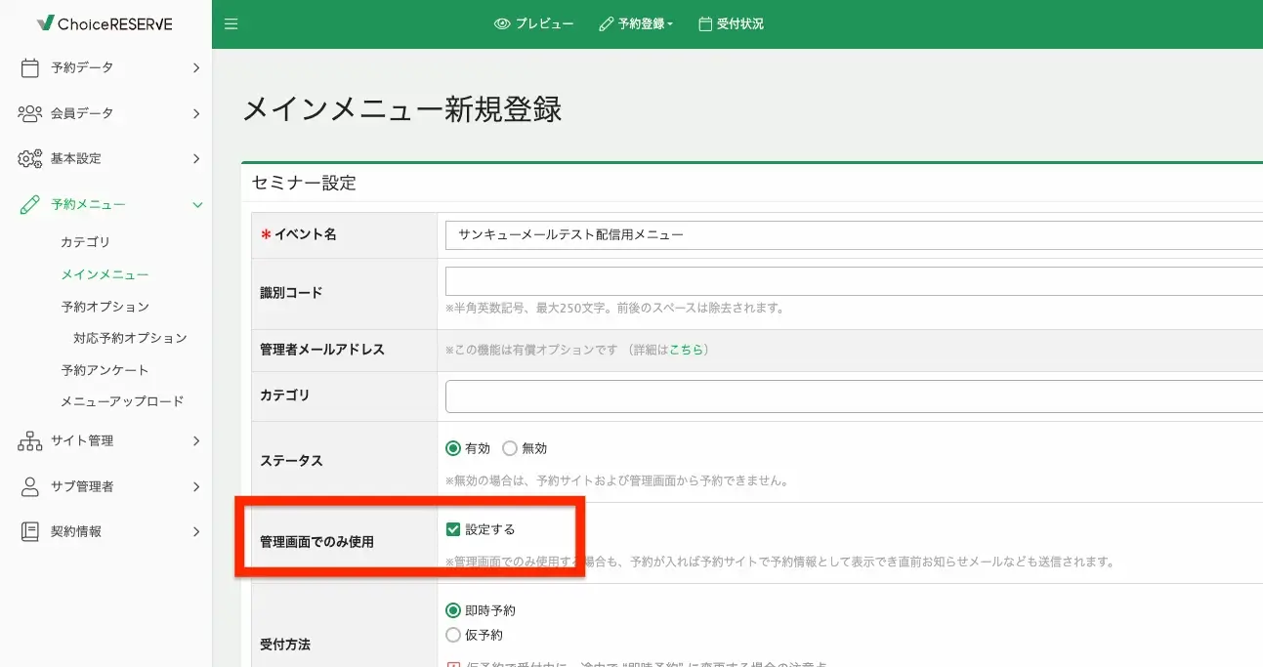Click the セミナー設定 section heading
1263x667 pixels.
click(304, 183)
